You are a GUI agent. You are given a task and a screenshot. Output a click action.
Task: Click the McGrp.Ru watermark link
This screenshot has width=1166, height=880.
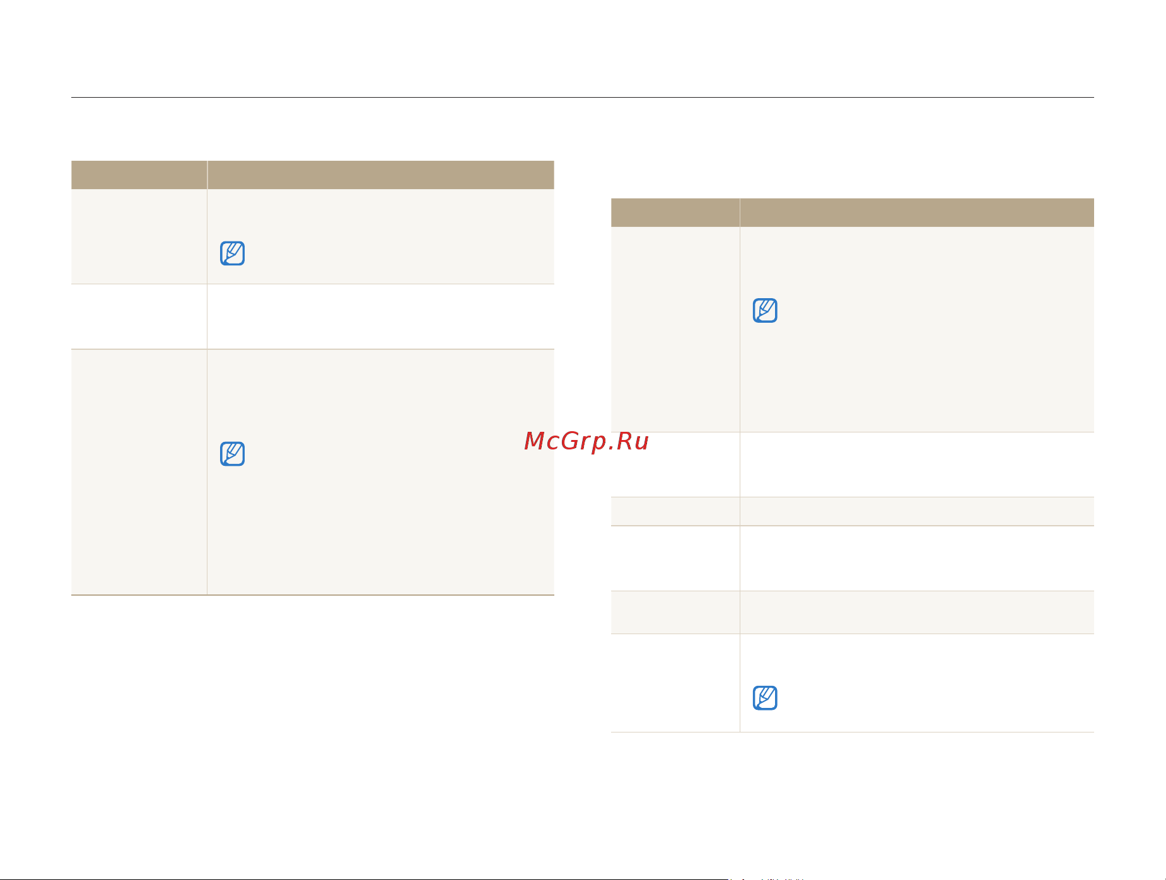click(x=586, y=441)
